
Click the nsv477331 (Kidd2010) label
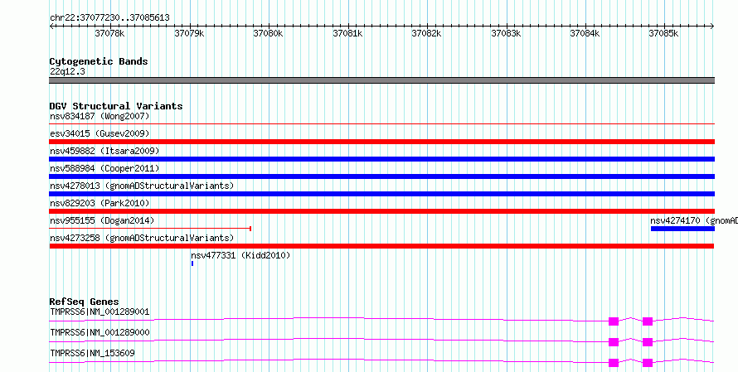(x=240, y=255)
